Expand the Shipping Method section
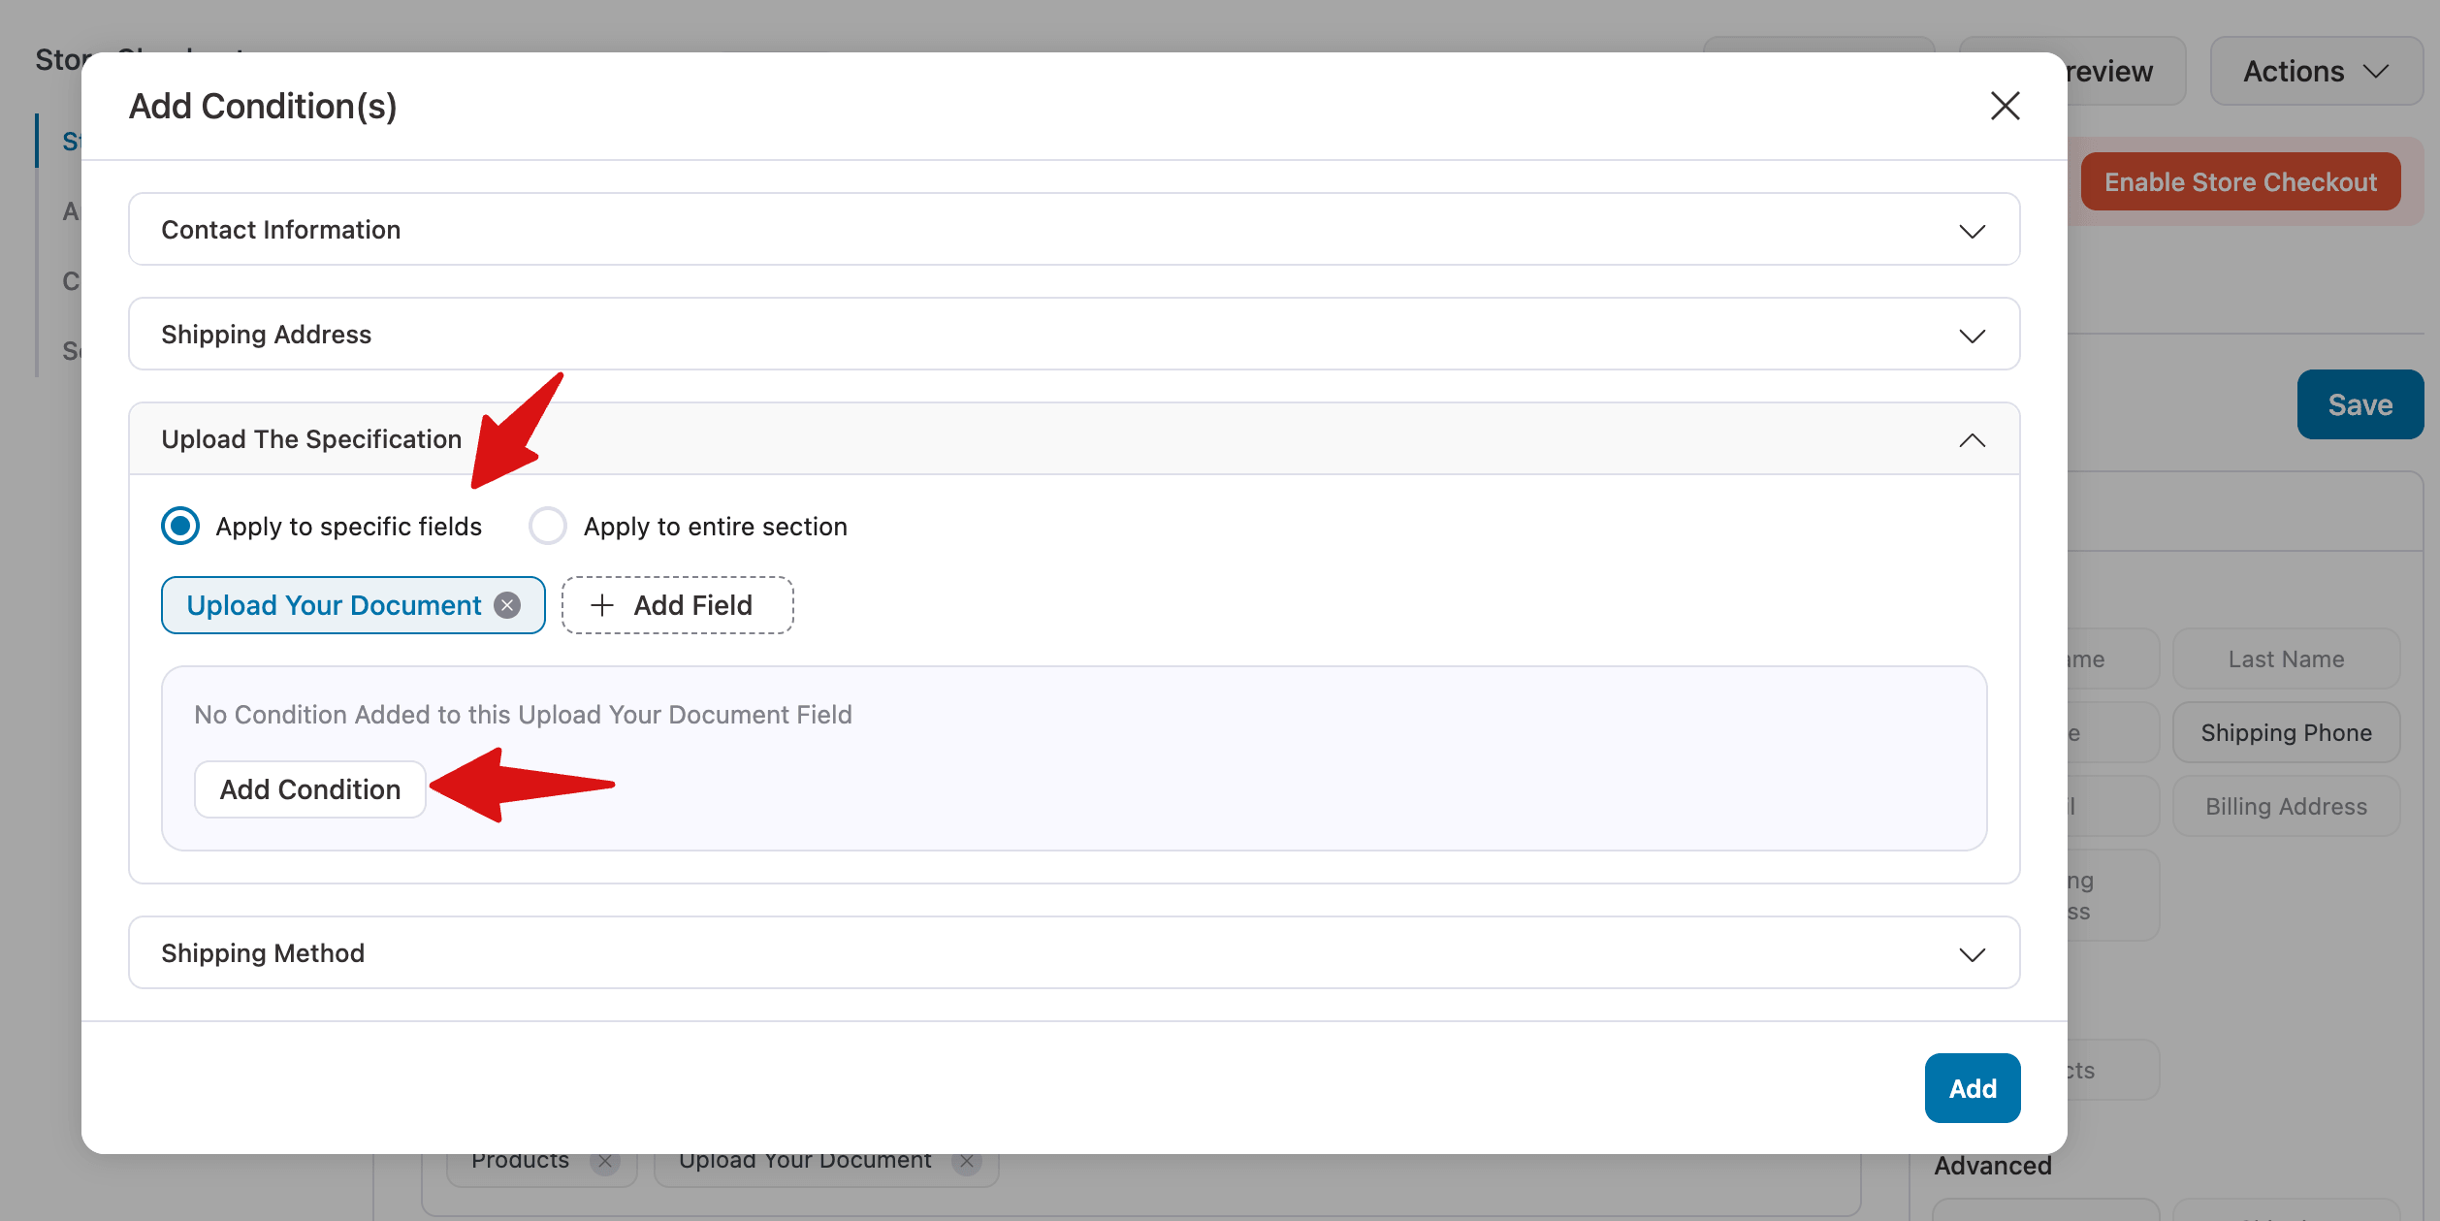The height and width of the screenshot is (1221, 2440). coord(1972,954)
